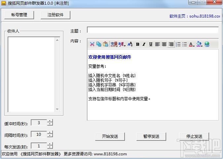Click 开始发送 to start sending
The image size is (223, 159).
pyautogui.click(x=110, y=136)
